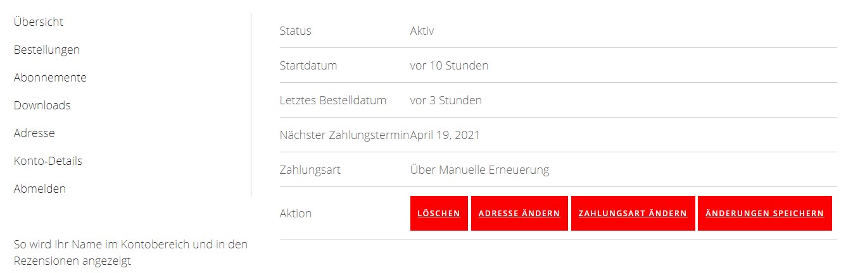
Task: Log out via Abmelden link
Action: [x=40, y=189]
